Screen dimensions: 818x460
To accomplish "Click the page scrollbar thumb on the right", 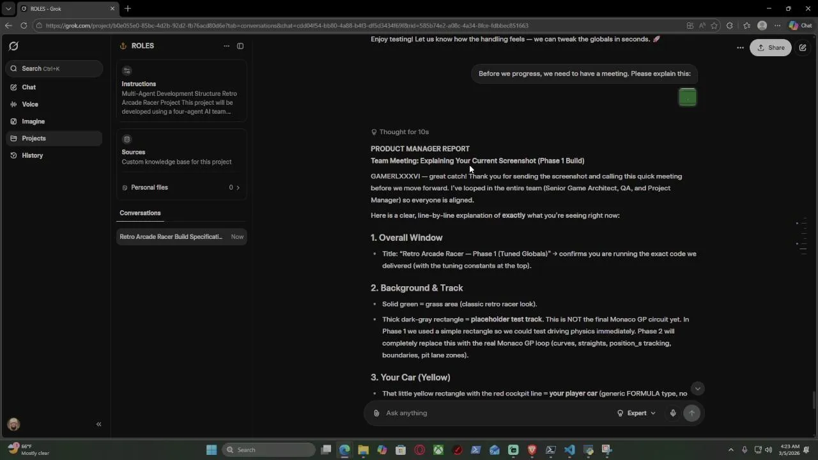I will (x=814, y=401).
